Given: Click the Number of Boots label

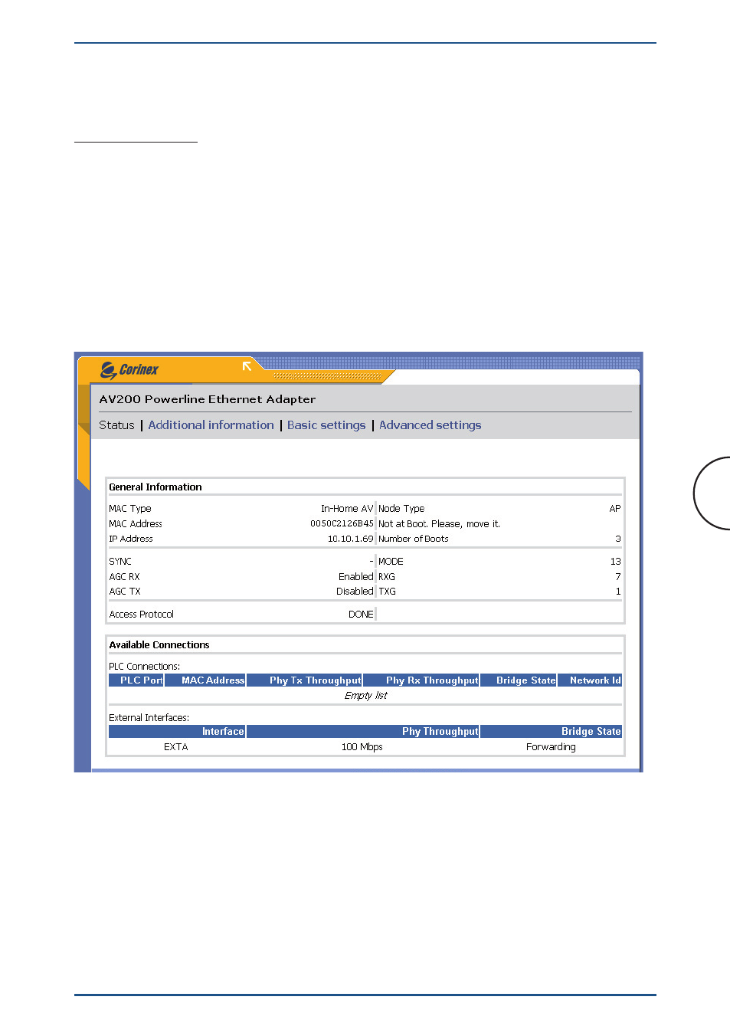Looking at the screenshot, I should click(414, 539).
